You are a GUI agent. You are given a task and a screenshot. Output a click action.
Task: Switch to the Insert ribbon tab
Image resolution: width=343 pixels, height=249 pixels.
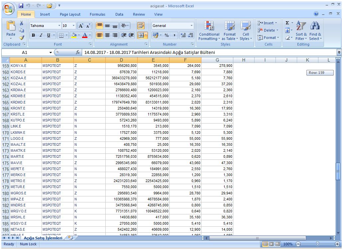pos(45,14)
